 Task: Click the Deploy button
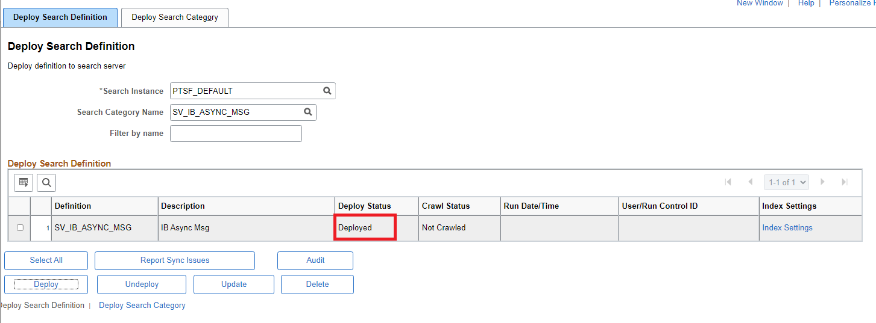46,285
